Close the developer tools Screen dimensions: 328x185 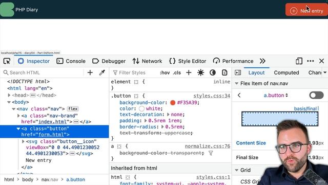click(322, 61)
